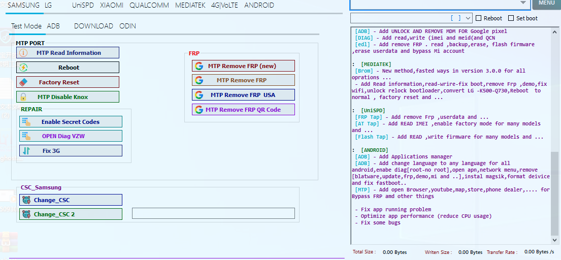Enable the Reboot checkbox
This screenshot has height=260, width=561.
click(479, 18)
